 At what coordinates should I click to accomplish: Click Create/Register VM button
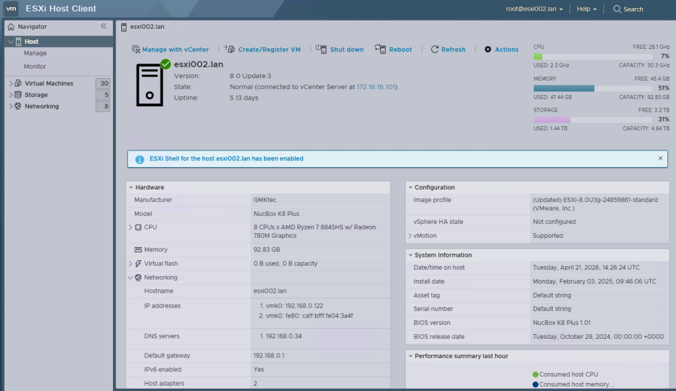pos(263,49)
